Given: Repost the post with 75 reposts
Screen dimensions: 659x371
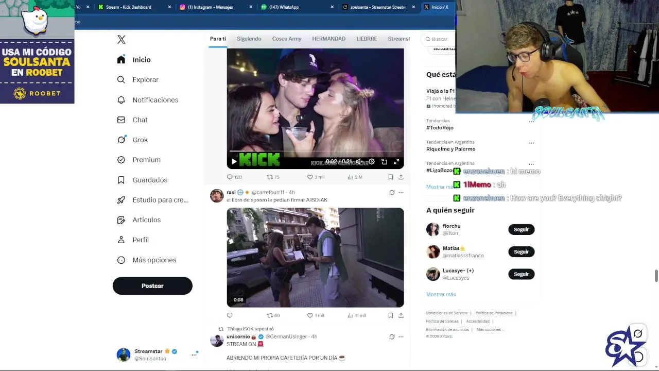Looking at the screenshot, I should coord(273,177).
